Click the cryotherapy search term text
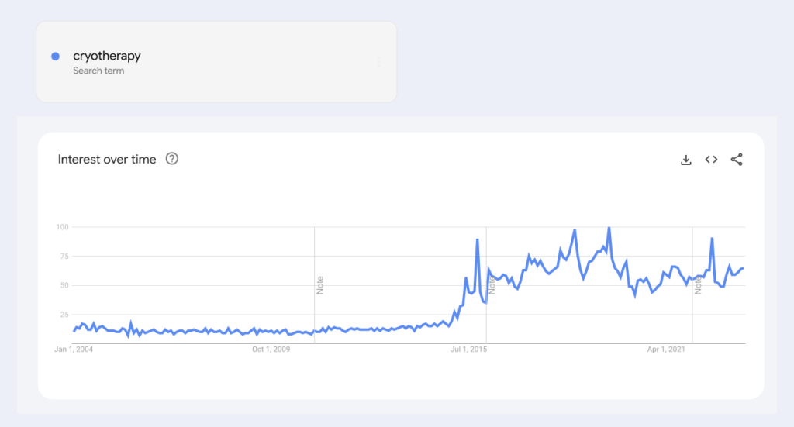 point(107,56)
